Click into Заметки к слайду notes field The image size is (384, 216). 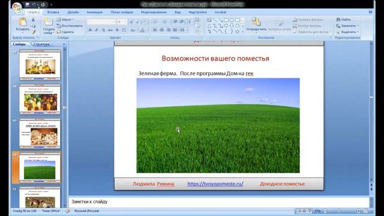[x=218, y=202]
